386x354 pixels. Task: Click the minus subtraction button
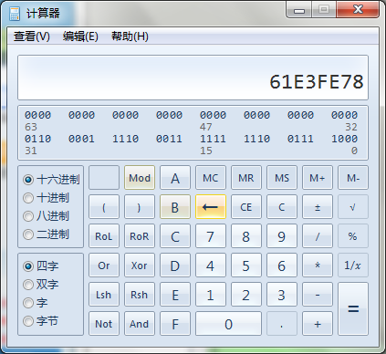point(318,295)
